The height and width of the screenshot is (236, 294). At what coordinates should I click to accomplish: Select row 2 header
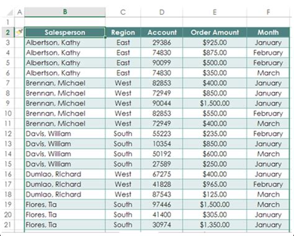8,32
